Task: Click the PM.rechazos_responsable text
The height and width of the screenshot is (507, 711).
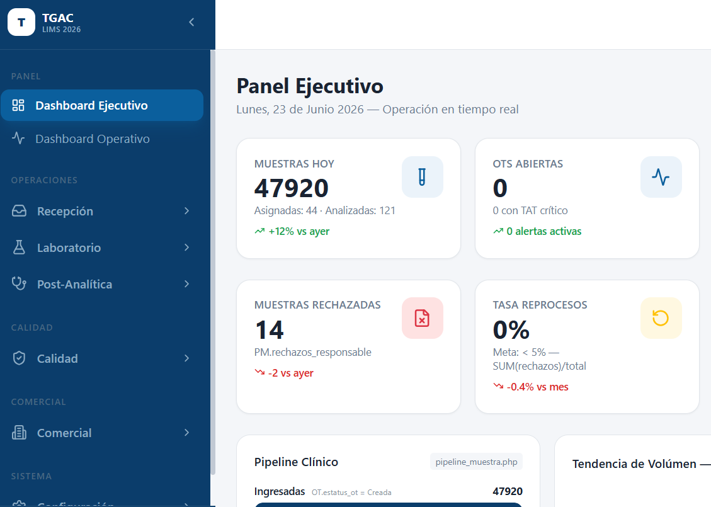Action: (313, 352)
